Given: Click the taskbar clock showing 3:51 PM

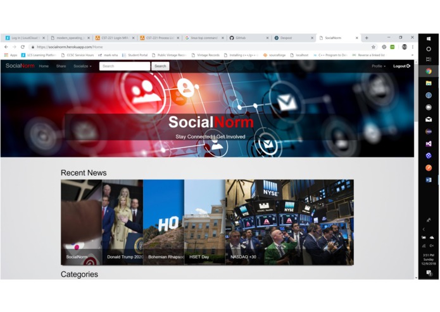Looking at the screenshot, I should [429, 260].
